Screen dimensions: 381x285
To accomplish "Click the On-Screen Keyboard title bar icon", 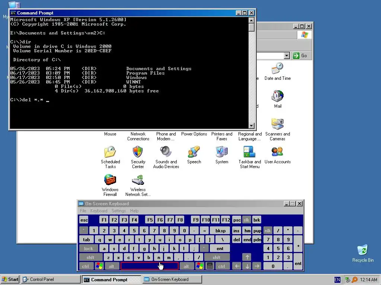I will pyautogui.click(x=81, y=204).
